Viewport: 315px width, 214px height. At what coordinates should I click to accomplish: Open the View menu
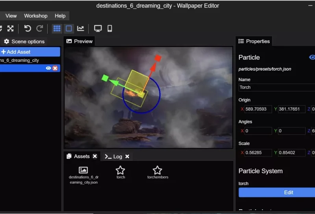(11, 16)
